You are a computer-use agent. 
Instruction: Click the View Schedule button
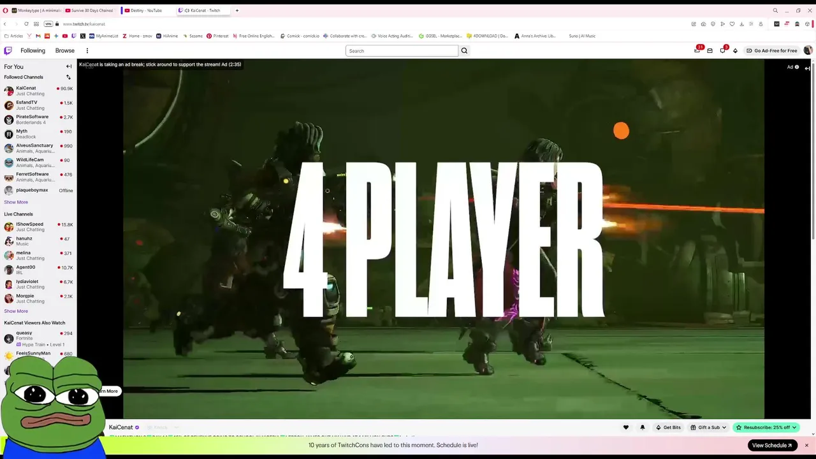[x=772, y=446]
